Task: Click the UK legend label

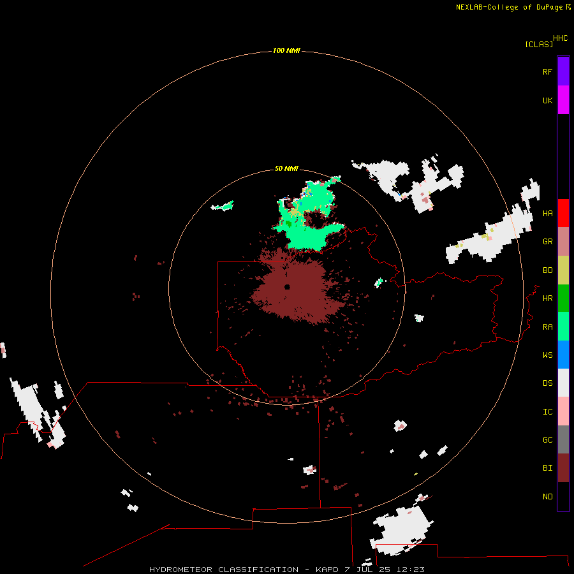Action: coord(548,101)
